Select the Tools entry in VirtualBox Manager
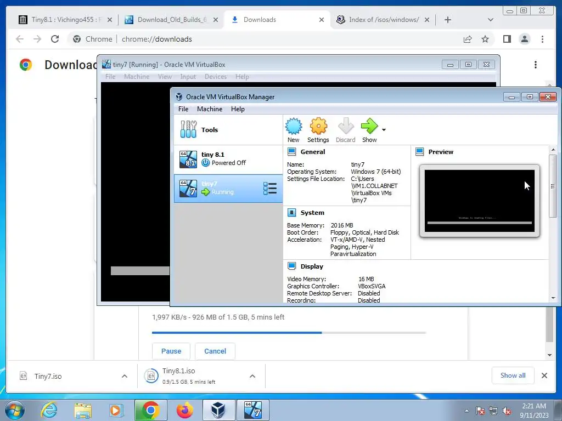This screenshot has height=421, width=562. click(228, 129)
